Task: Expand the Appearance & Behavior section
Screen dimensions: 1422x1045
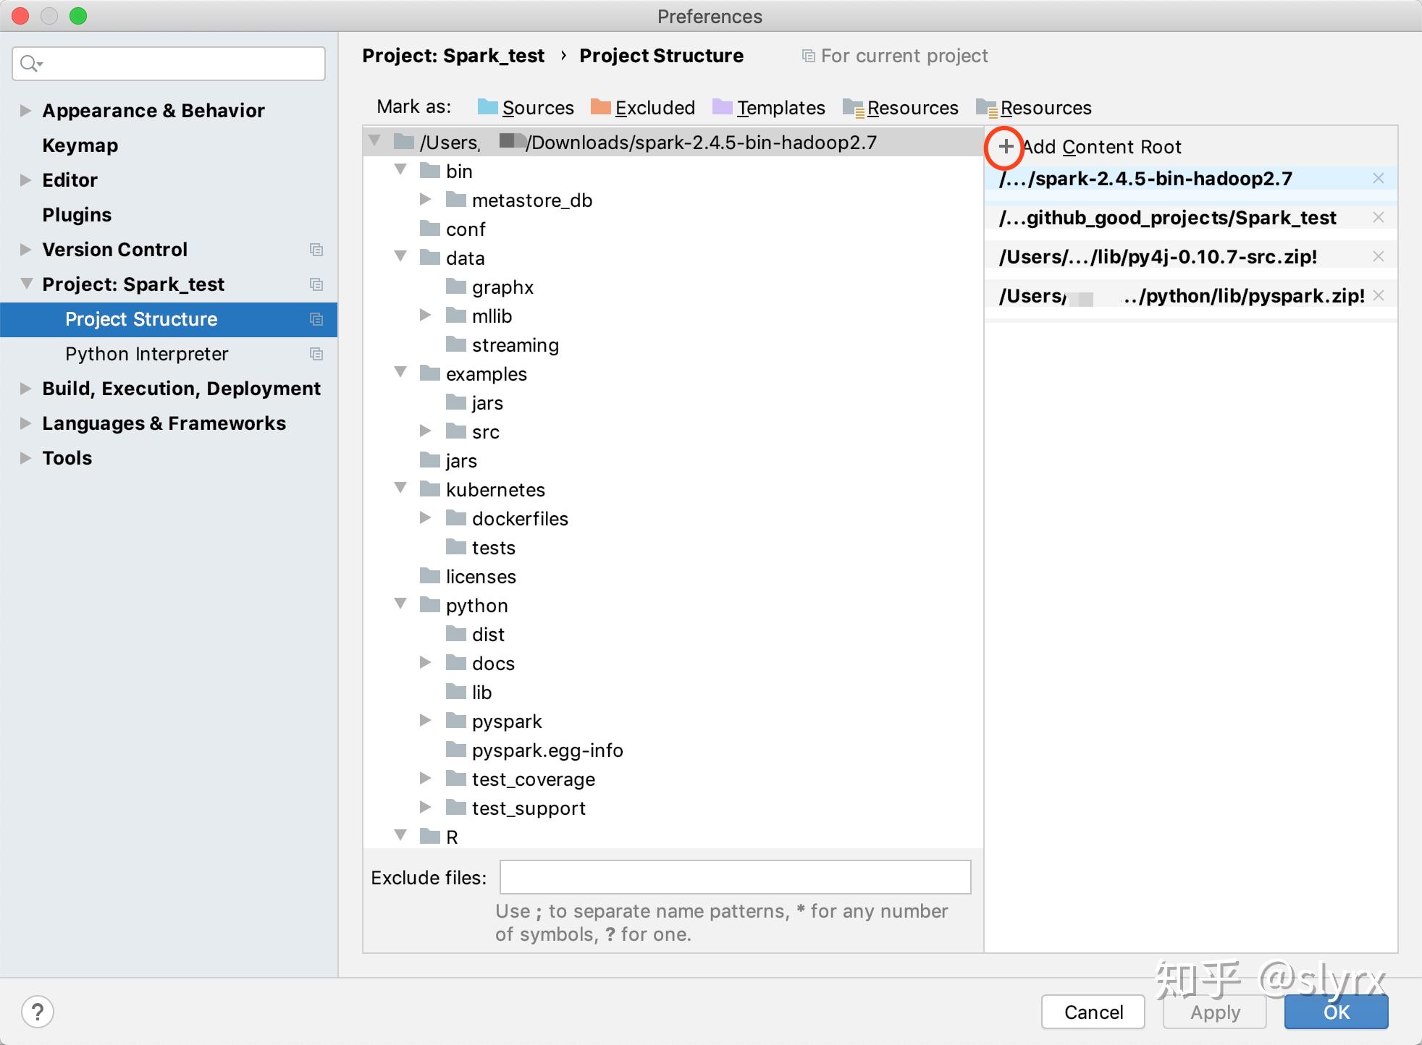Action: pyautogui.click(x=24, y=110)
